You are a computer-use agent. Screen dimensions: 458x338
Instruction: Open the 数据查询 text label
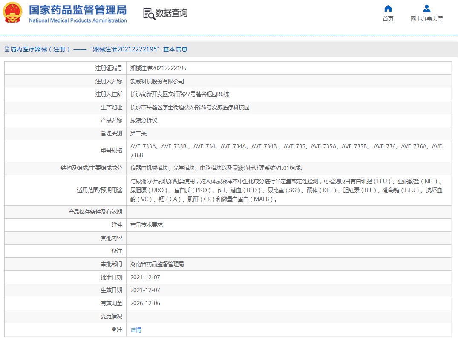(x=171, y=13)
